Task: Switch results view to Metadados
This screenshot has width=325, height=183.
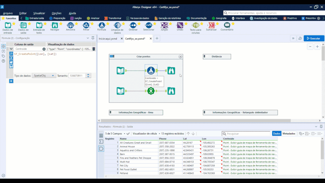Action: [x=289, y=134]
